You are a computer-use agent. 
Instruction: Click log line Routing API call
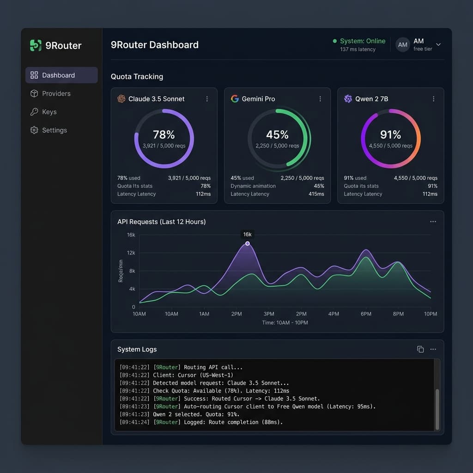[x=181, y=367]
